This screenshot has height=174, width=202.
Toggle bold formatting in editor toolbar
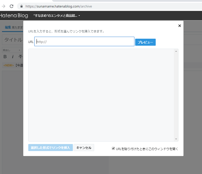5,57
